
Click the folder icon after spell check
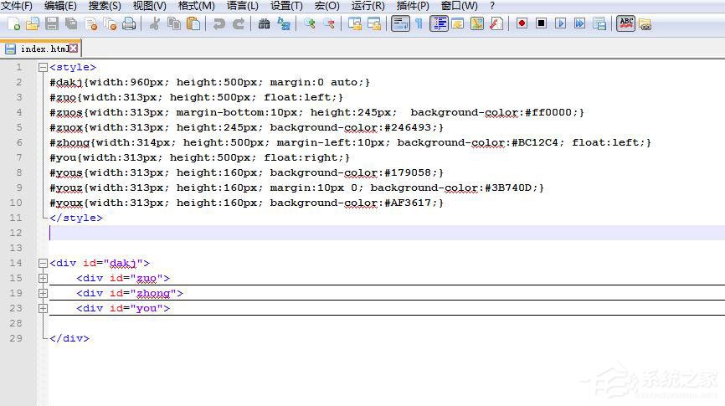coord(645,23)
